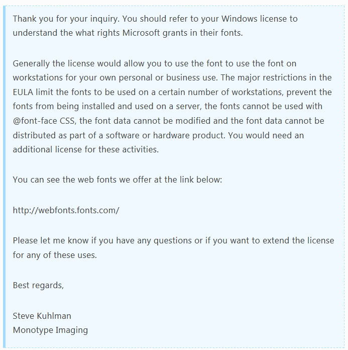Open the webfonts.fonts.com URL
This screenshot has height=350, width=348.
(x=66, y=210)
